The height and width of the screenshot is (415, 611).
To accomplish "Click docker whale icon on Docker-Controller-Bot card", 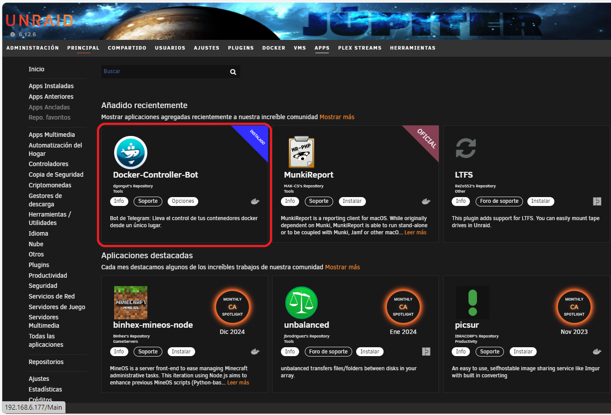I will (255, 202).
